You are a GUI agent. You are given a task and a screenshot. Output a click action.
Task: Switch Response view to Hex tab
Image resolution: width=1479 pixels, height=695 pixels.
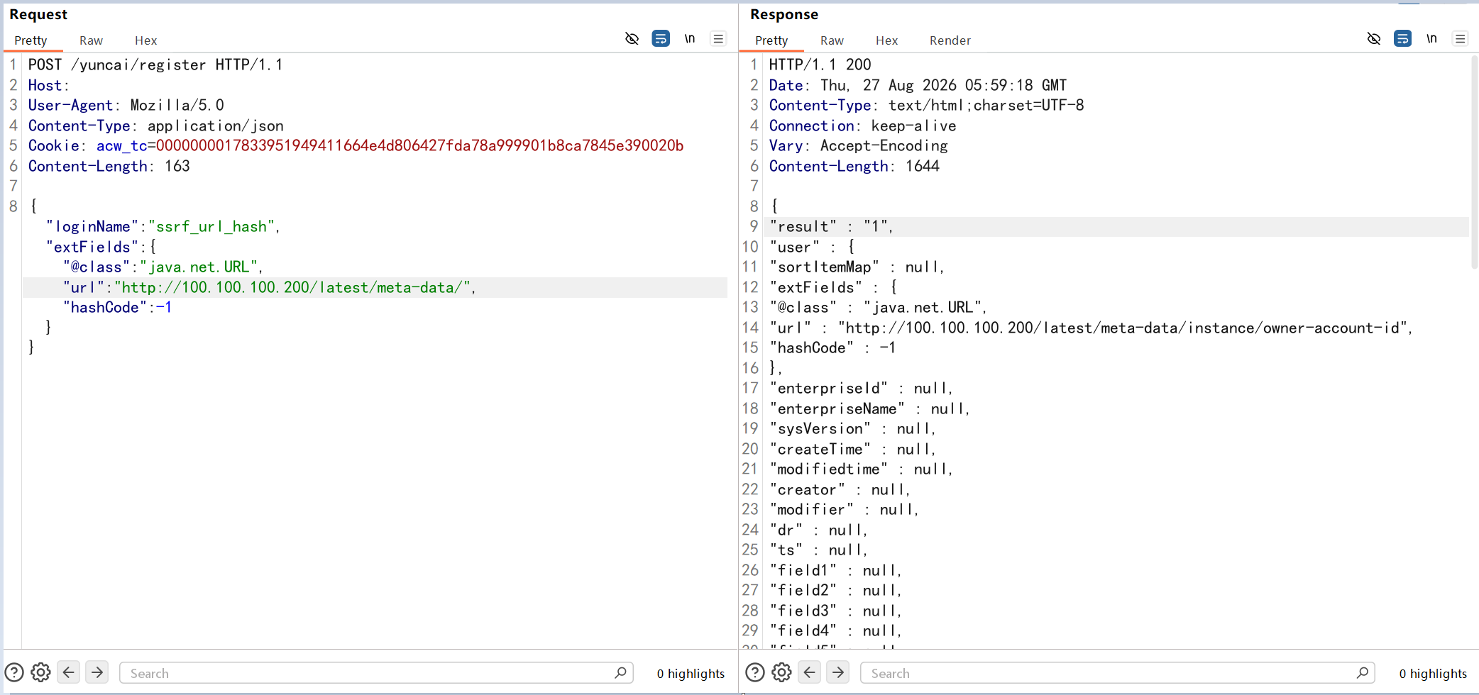[x=886, y=40]
